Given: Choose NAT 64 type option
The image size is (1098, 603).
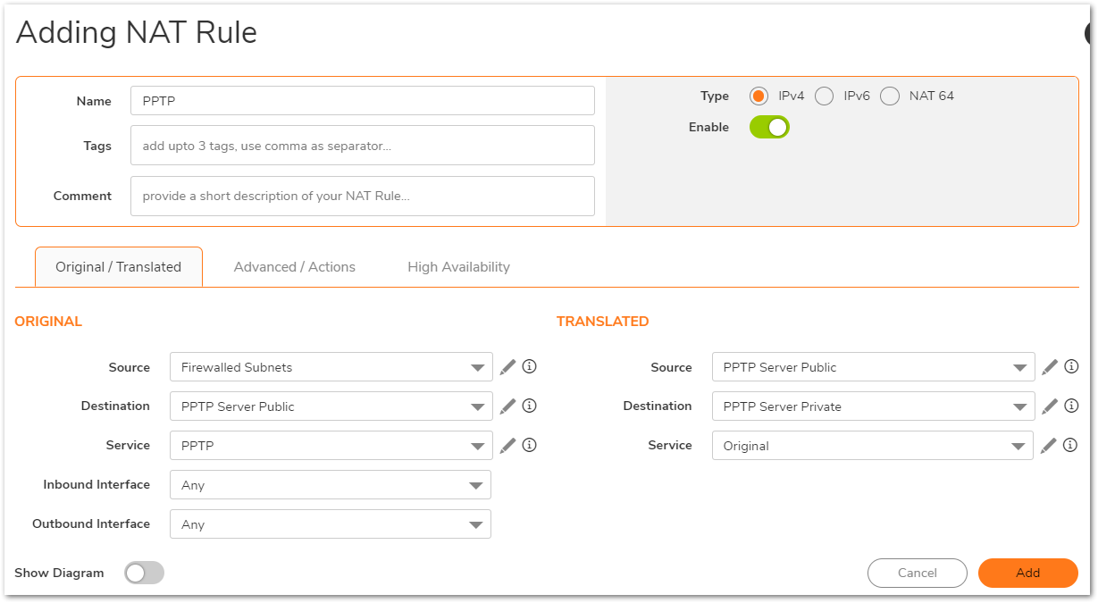Looking at the screenshot, I should tap(890, 96).
